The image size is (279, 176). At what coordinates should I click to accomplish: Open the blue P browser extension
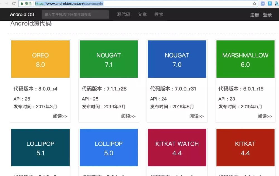tap(270, 3)
